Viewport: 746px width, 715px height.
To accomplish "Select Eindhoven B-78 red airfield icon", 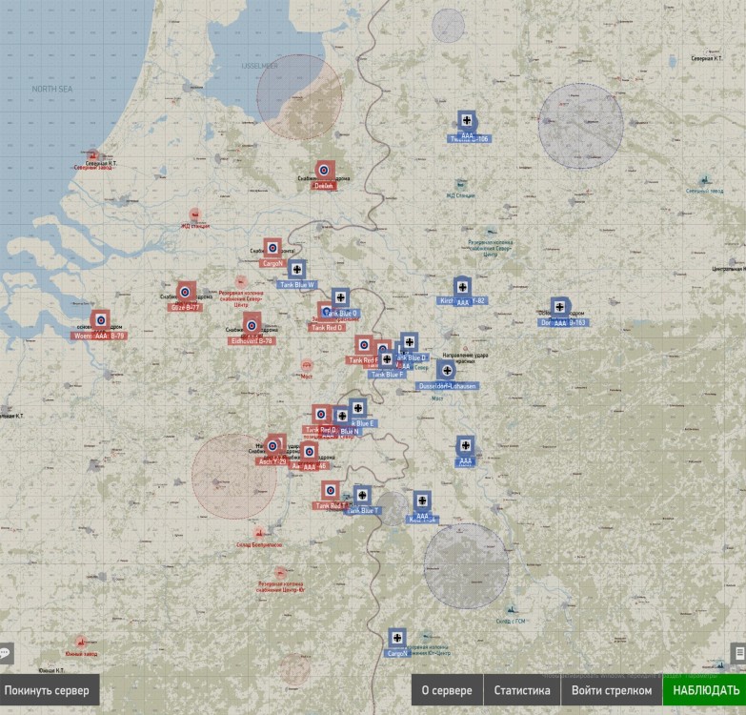I will tap(252, 326).
